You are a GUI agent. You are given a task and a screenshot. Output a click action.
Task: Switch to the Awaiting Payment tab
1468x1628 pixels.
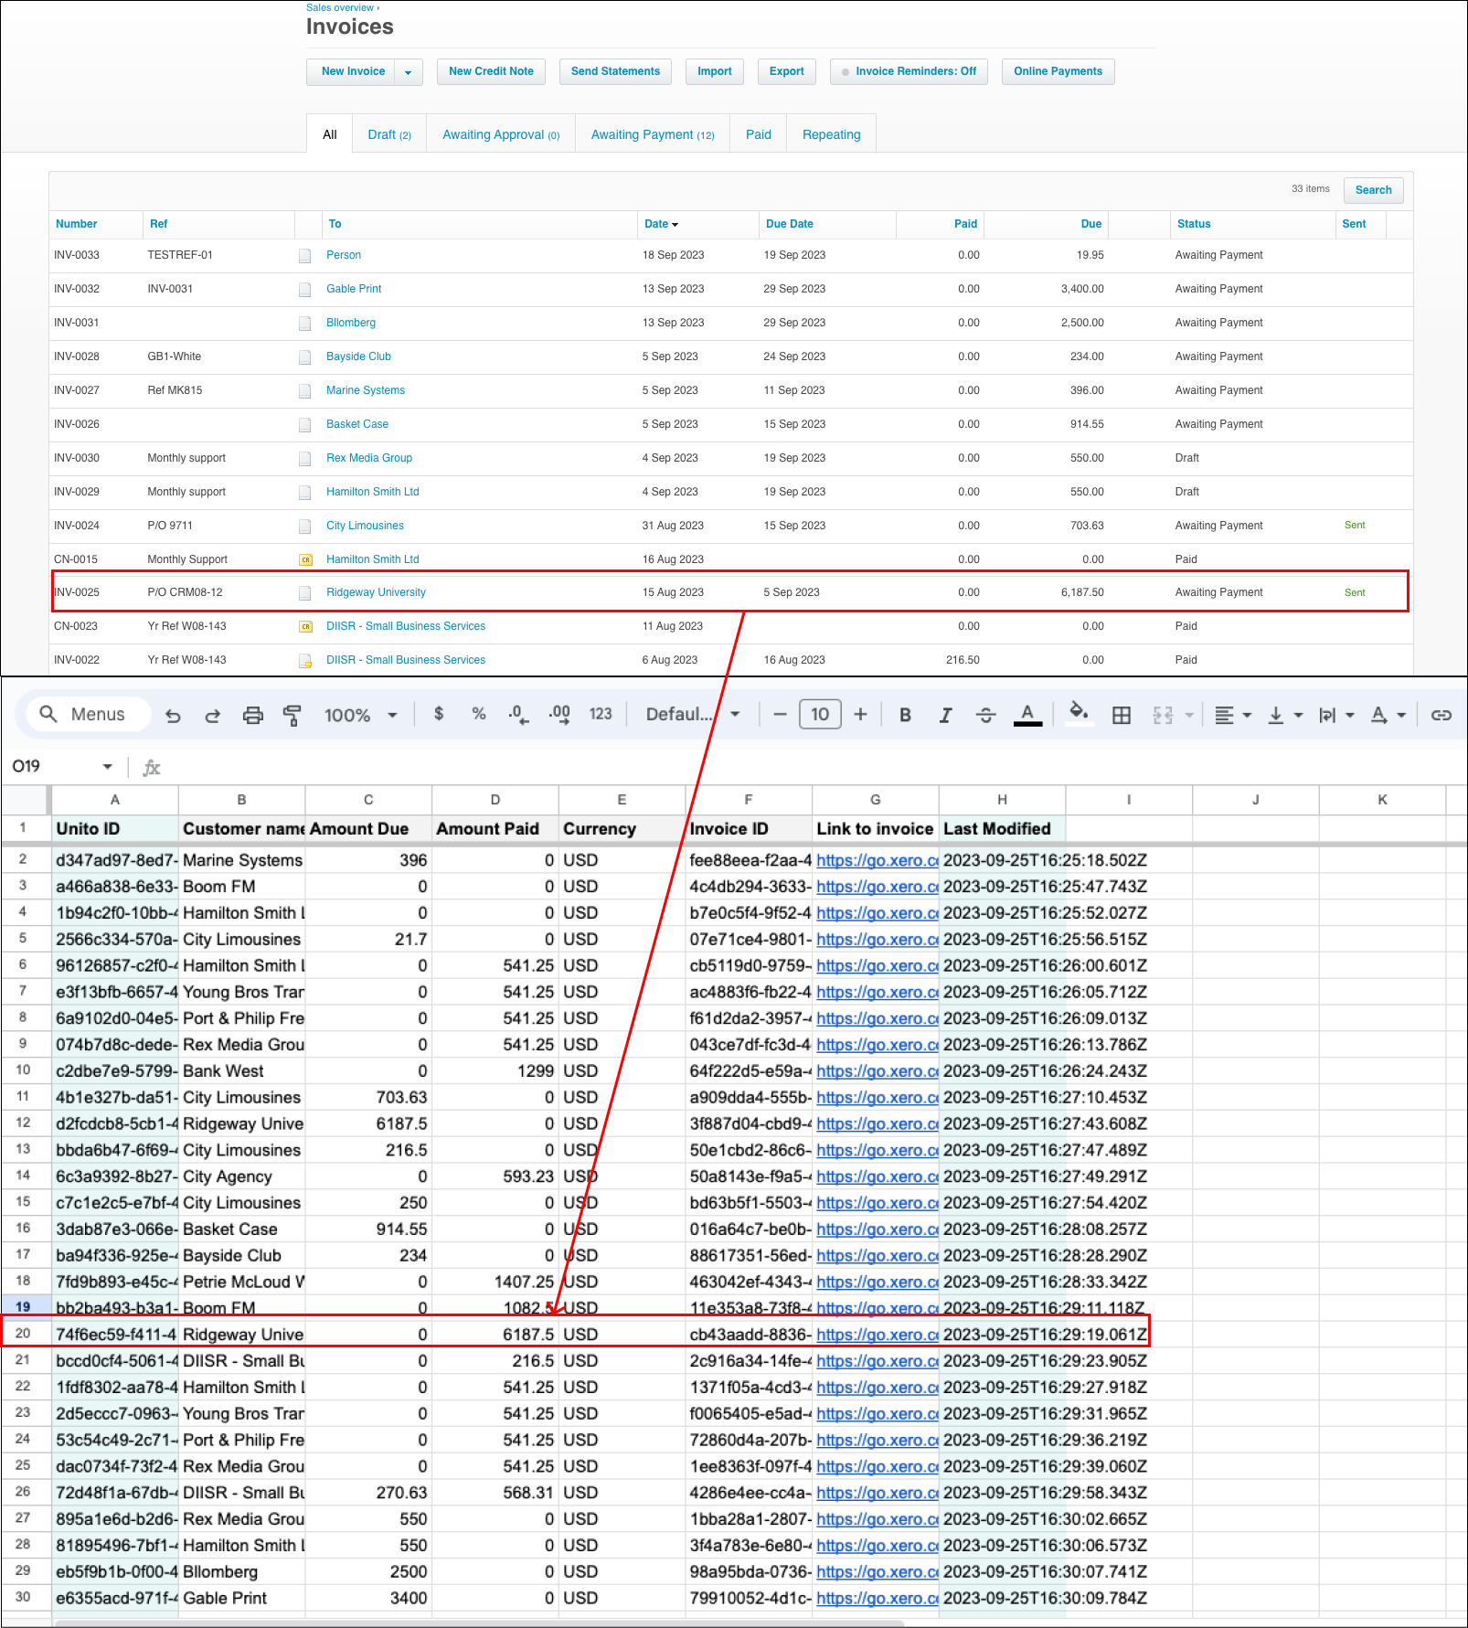coord(652,133)
